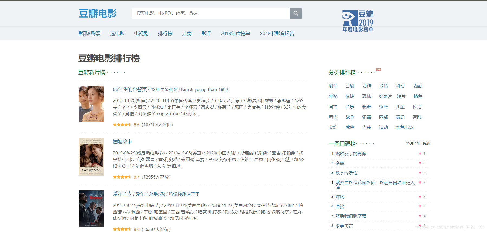
Task: Select the 爱情 genre ranking
Action: pyautogui.click(x=384, y=86)
